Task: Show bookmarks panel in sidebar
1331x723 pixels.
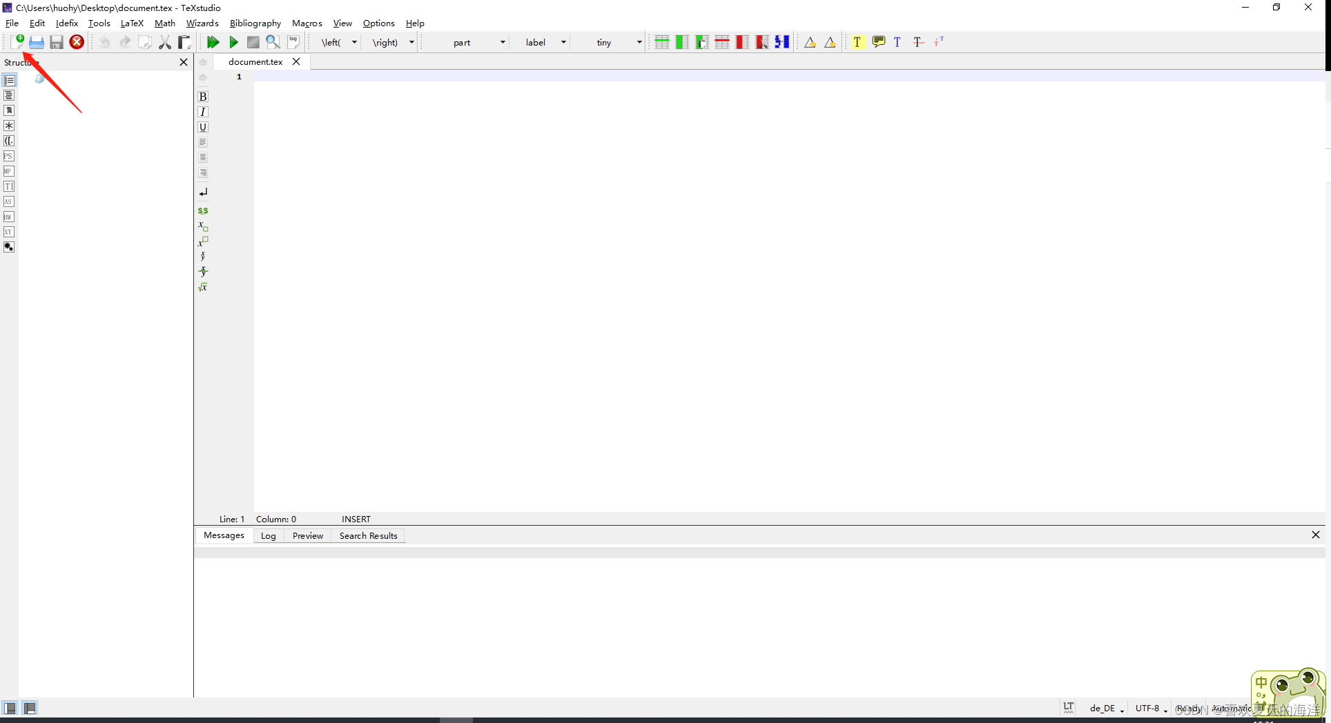Action: [x=9, y=110]
